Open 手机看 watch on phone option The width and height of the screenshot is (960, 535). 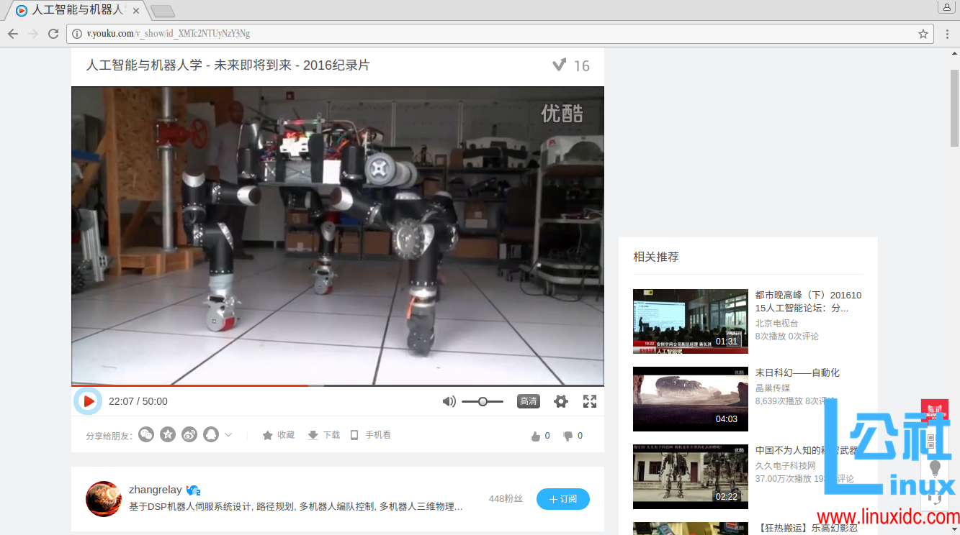pyautogui.click(x=370, y=435)
